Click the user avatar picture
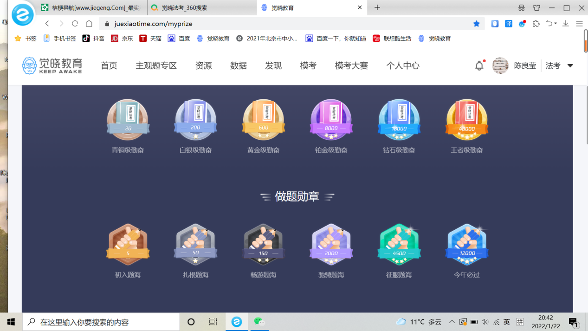This screenshot has height=331, width=588. point(500,65)
